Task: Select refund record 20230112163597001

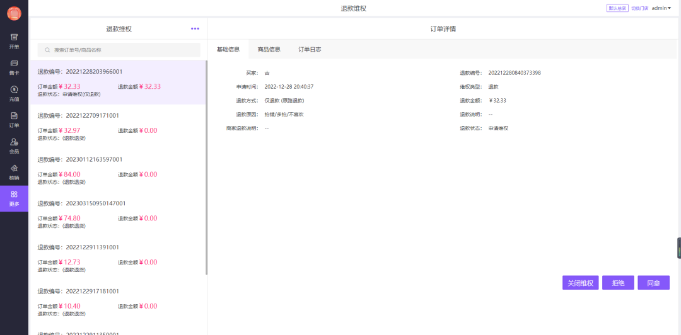Action: click(117, 170)
